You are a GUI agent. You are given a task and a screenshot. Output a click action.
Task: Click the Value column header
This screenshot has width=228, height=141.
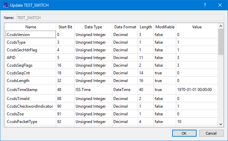(x=197, y=27)
